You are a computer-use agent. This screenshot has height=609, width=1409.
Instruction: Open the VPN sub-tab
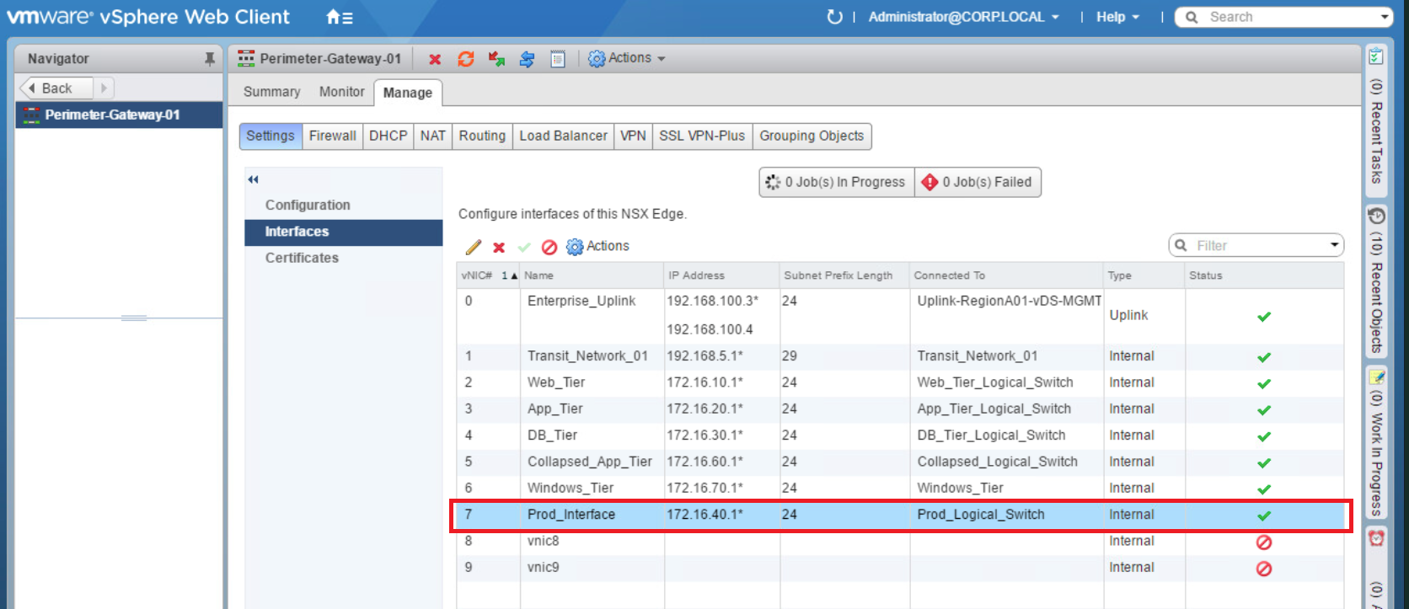(x=633, y=136)
